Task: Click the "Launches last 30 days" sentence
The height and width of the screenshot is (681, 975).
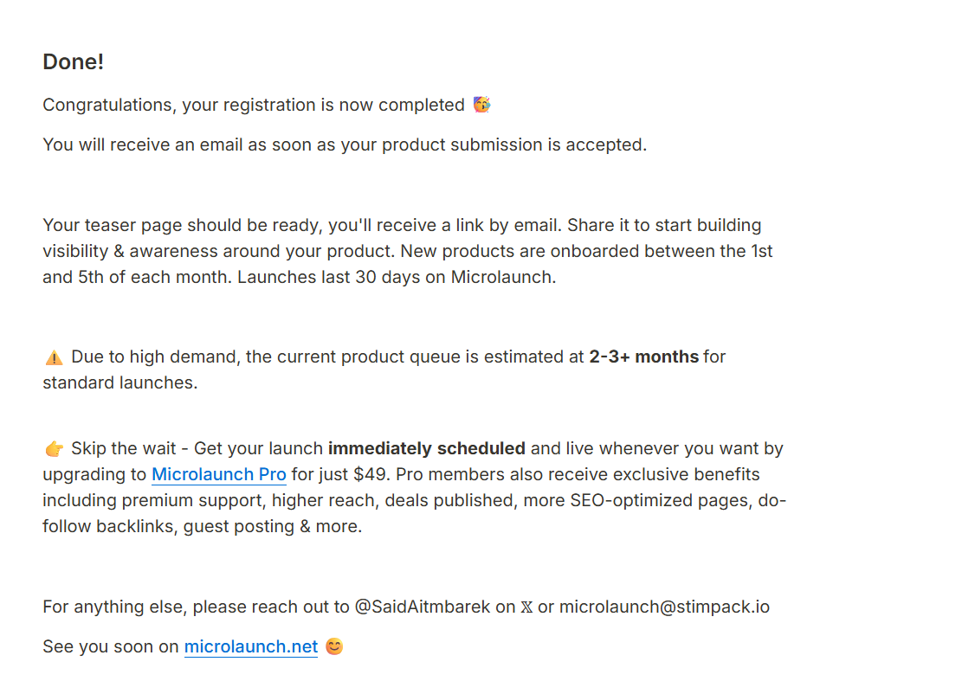Action: point(397,277)
